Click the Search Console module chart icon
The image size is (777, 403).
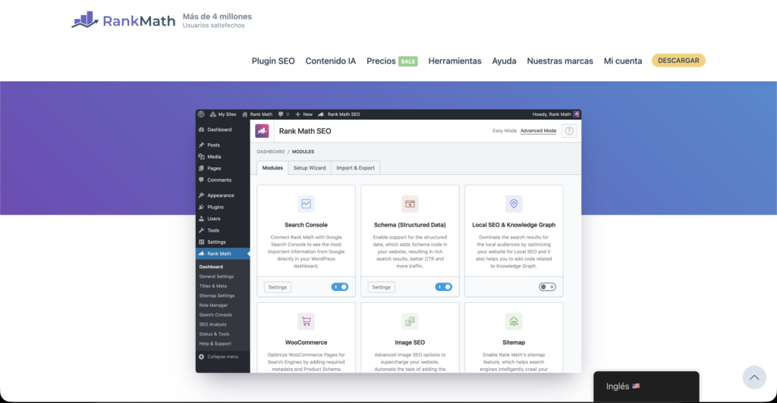[307, 204]
